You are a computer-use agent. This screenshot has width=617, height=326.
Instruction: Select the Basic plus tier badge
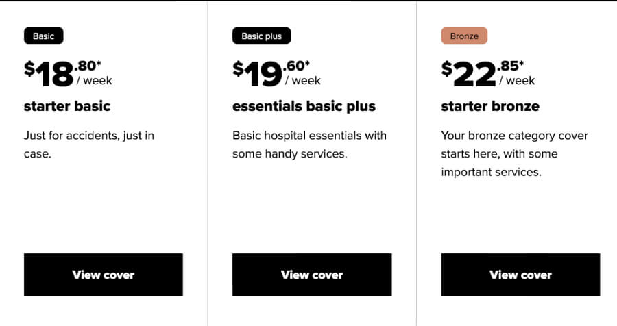[x=262, y=36]
